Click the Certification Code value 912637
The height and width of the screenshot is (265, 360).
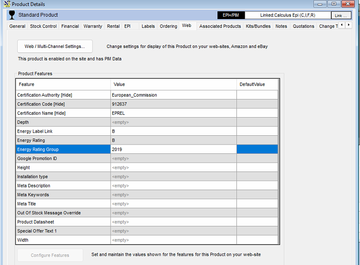pyautogui.click(x=173, y=104)
